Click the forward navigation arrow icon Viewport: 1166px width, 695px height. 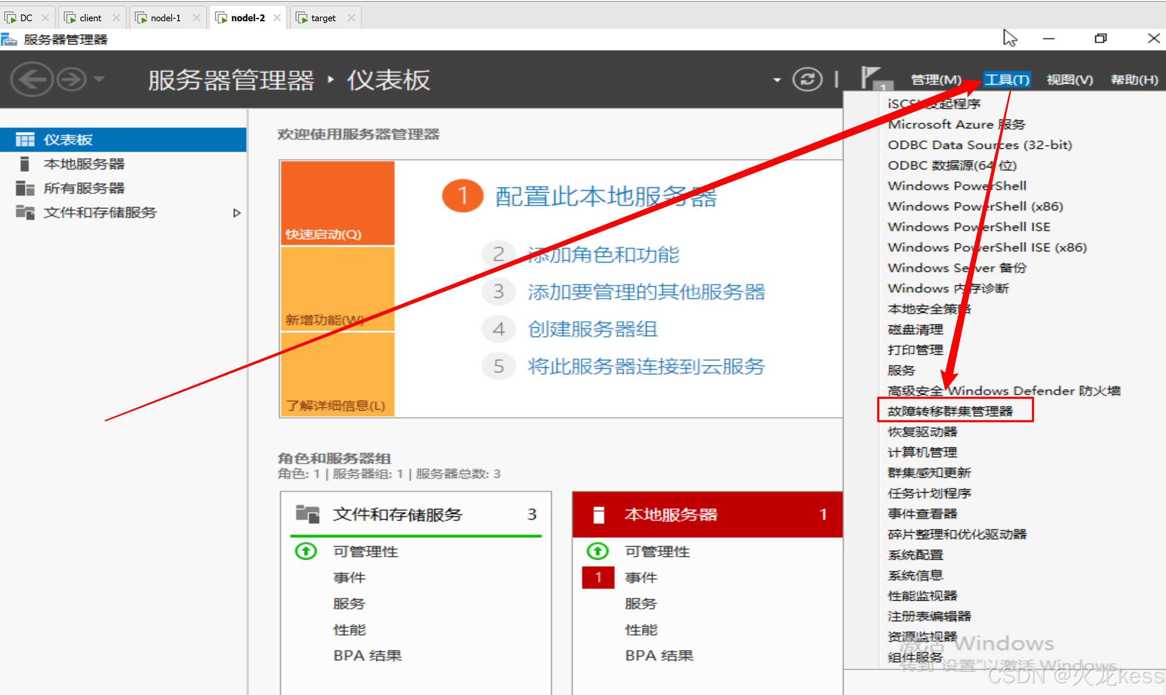pyautogui.click(x=71, y=79)
